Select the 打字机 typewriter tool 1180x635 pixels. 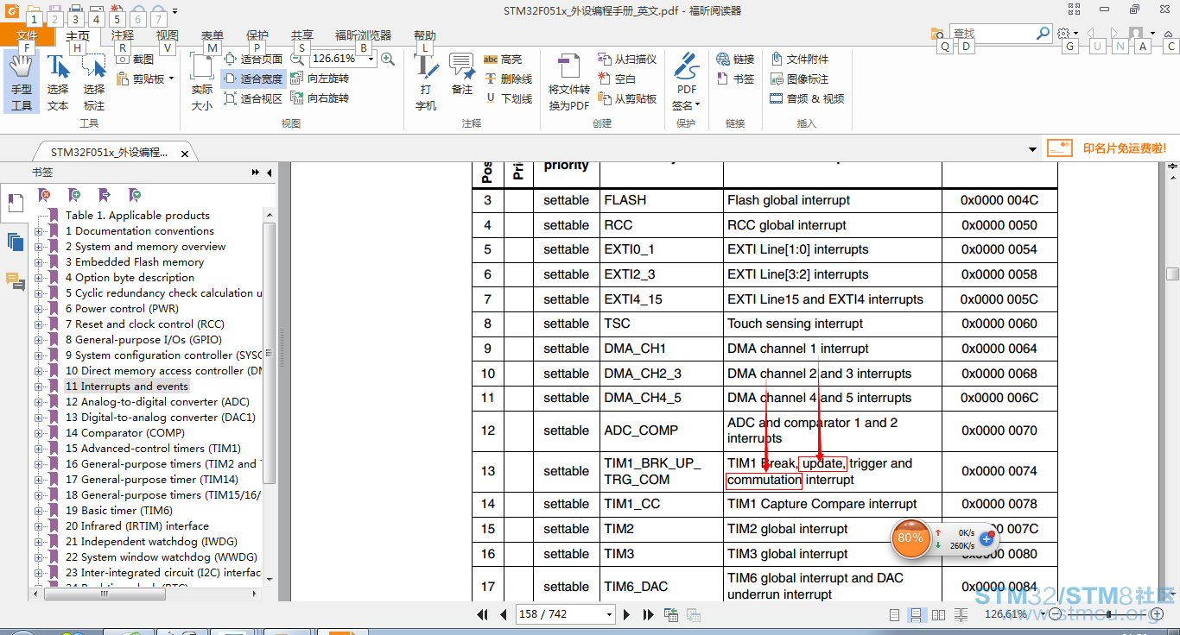[427, 82]
